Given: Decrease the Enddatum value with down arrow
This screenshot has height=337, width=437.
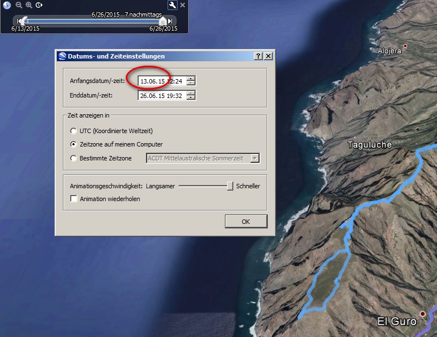Looking at the screenshot, I should (191, 97).
